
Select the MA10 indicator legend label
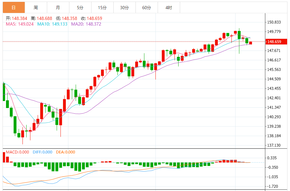(52, 24)
